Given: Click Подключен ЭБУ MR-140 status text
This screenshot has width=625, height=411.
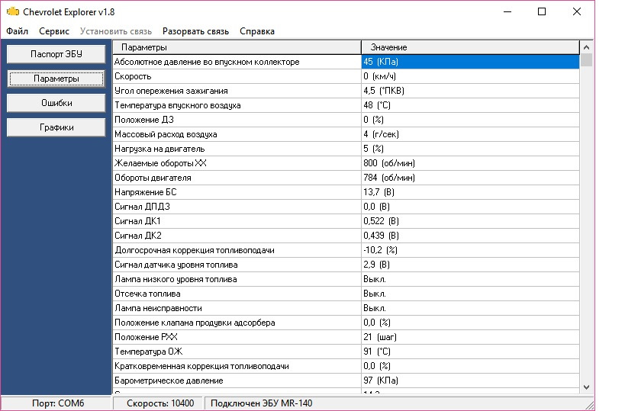Looking at the screenshot, I should pos(262,403).
